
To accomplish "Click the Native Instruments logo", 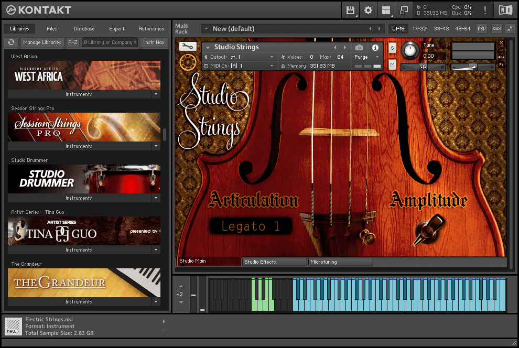I will 505,10.
